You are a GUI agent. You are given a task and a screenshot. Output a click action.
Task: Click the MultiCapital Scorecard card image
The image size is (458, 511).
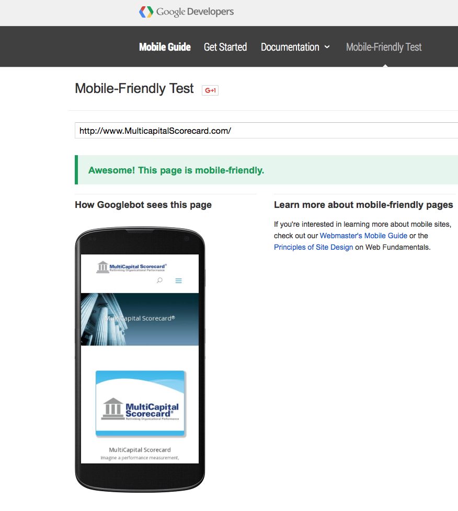point(140,403)
